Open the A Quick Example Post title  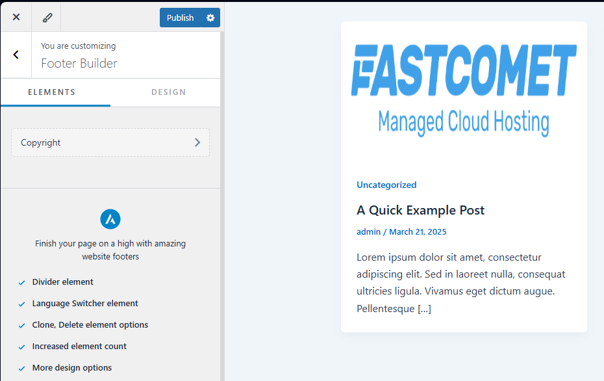(x=420, y=210)
